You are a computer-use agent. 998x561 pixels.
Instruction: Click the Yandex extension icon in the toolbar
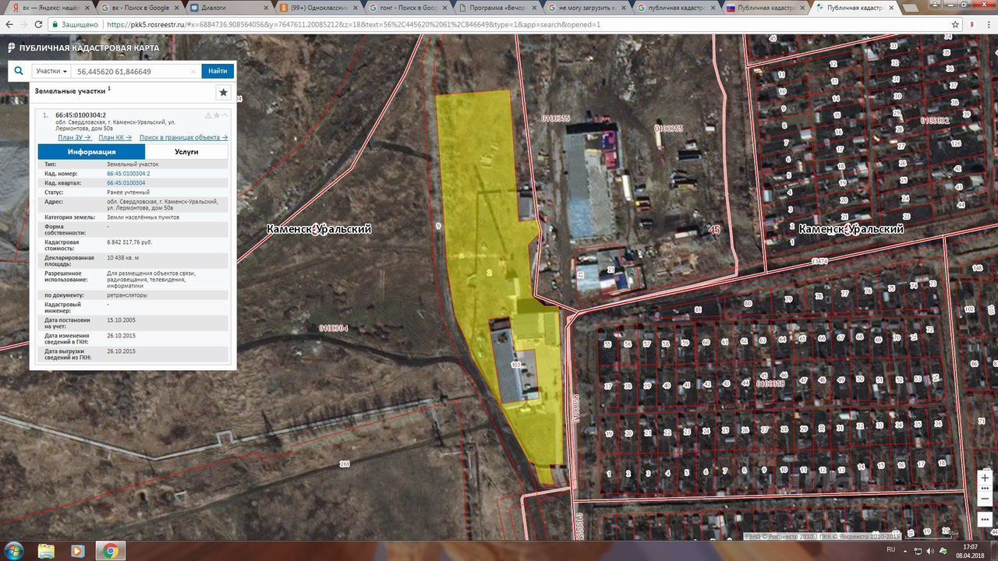pos(972,24)
